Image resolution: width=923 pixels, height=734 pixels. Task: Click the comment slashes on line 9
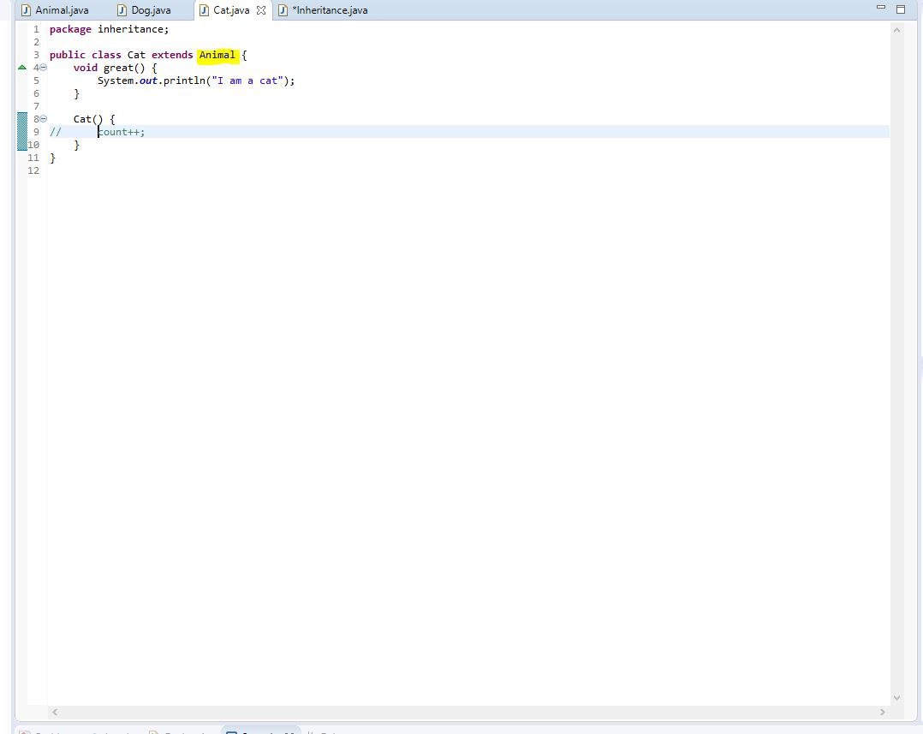(x=56, y=132)
